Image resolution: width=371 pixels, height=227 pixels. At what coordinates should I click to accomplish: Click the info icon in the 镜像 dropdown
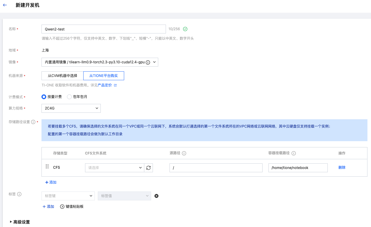click(148, 62)
